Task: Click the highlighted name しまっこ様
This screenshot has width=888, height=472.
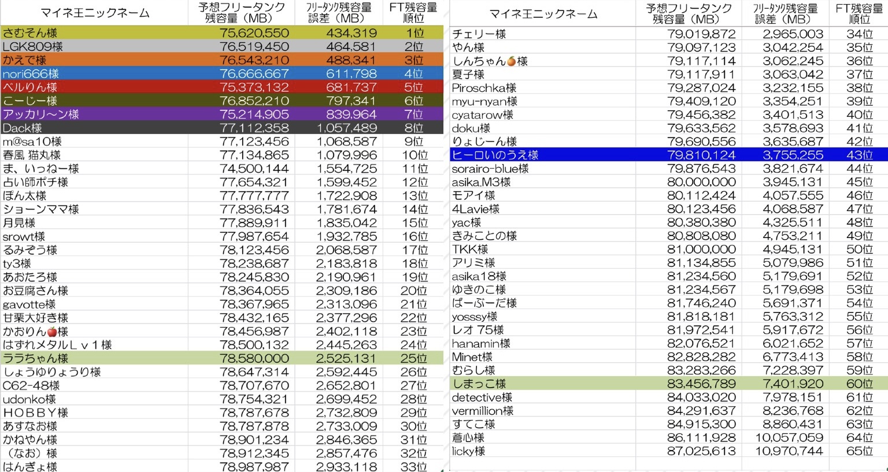Action: [479, 384]
